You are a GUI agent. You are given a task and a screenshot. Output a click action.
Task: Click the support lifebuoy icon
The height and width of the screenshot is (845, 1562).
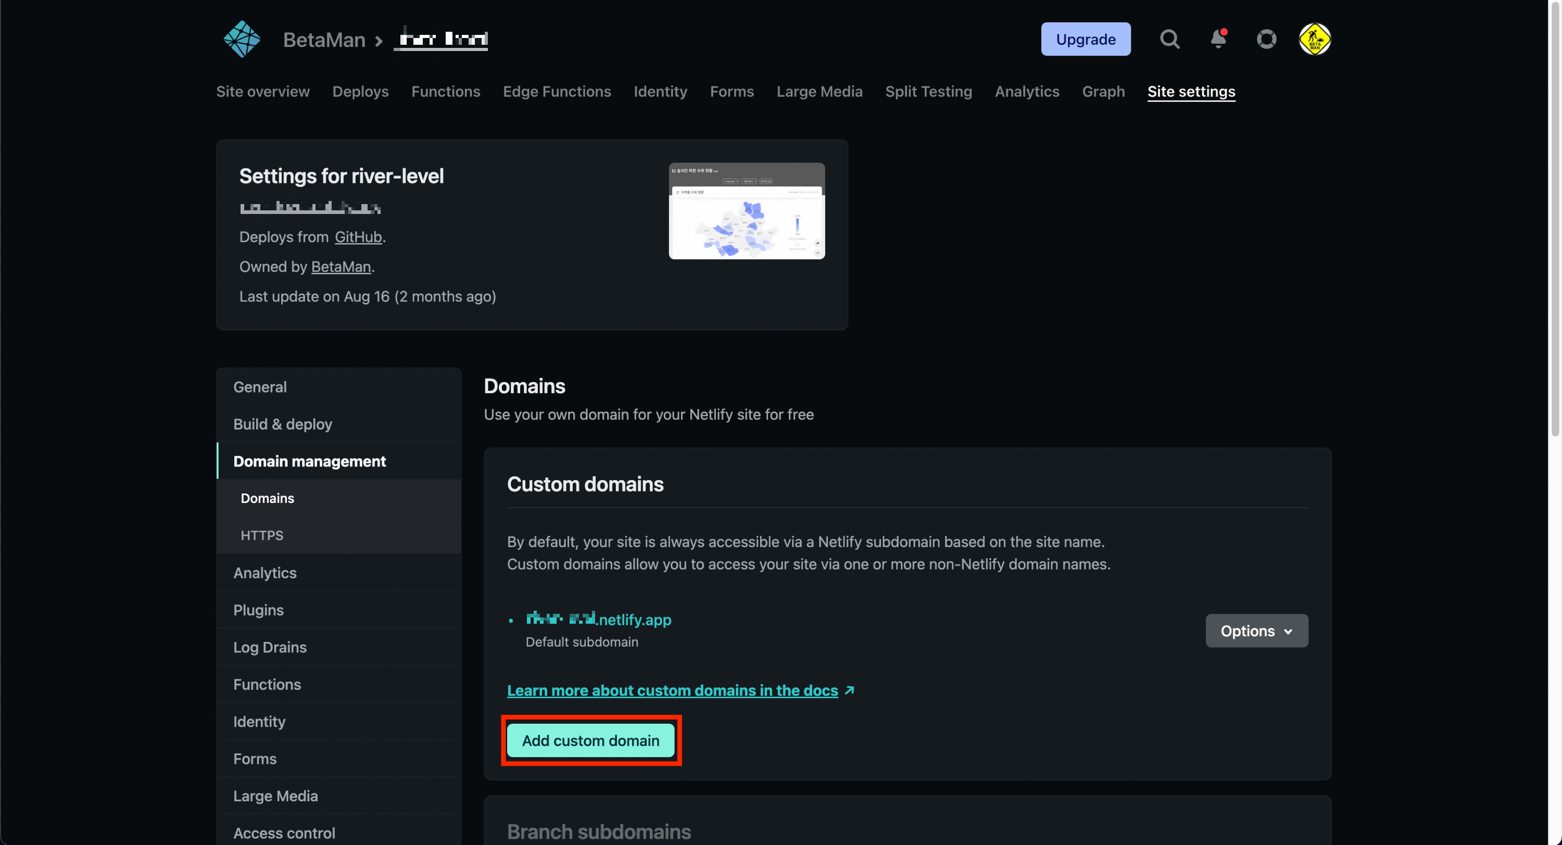coord(1266,40)
